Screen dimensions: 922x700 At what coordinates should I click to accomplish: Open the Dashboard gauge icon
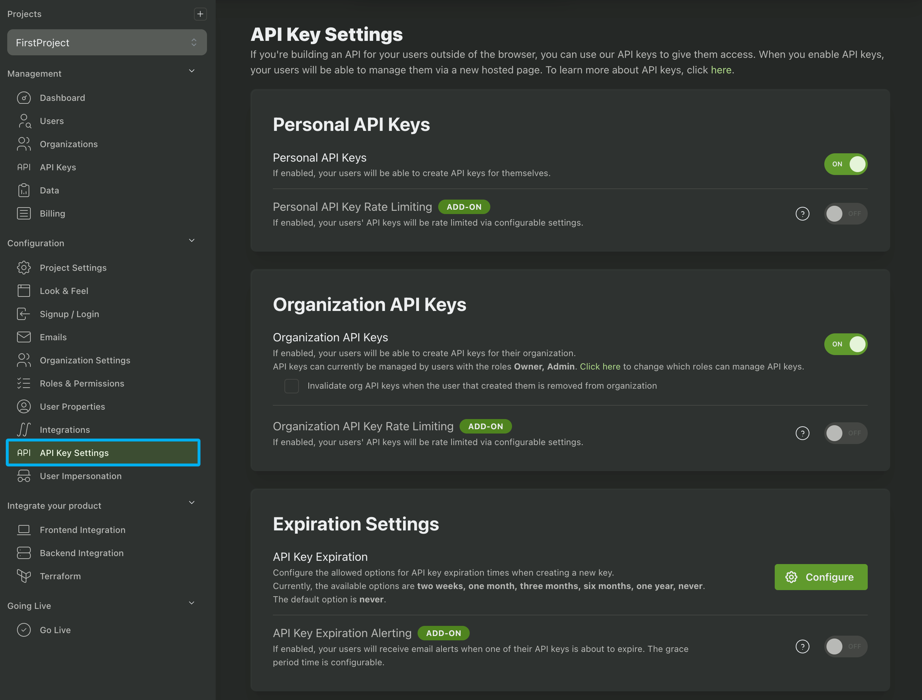(24, 98)
